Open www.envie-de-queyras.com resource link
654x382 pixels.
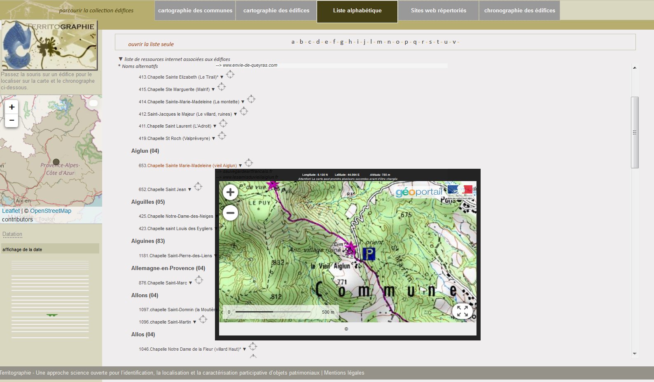250,65
